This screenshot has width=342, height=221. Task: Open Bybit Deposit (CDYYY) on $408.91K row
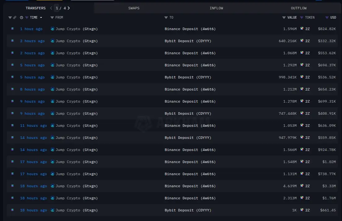click(188, 113)
